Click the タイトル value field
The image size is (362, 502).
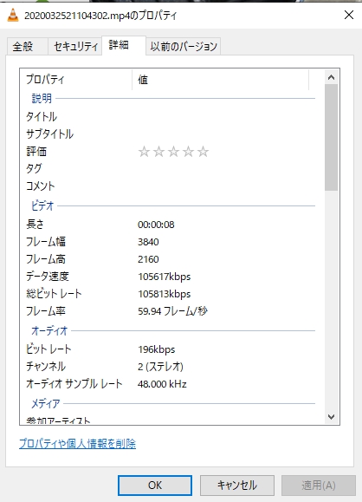(223, 116)
